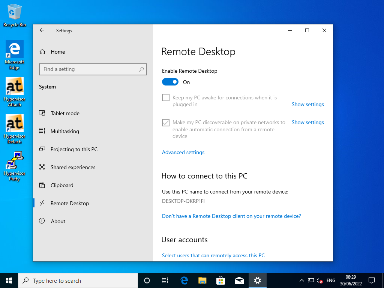384x288 pixels.
Task: Open the Action Center notification icon
Action: click(x=371, y=280)
